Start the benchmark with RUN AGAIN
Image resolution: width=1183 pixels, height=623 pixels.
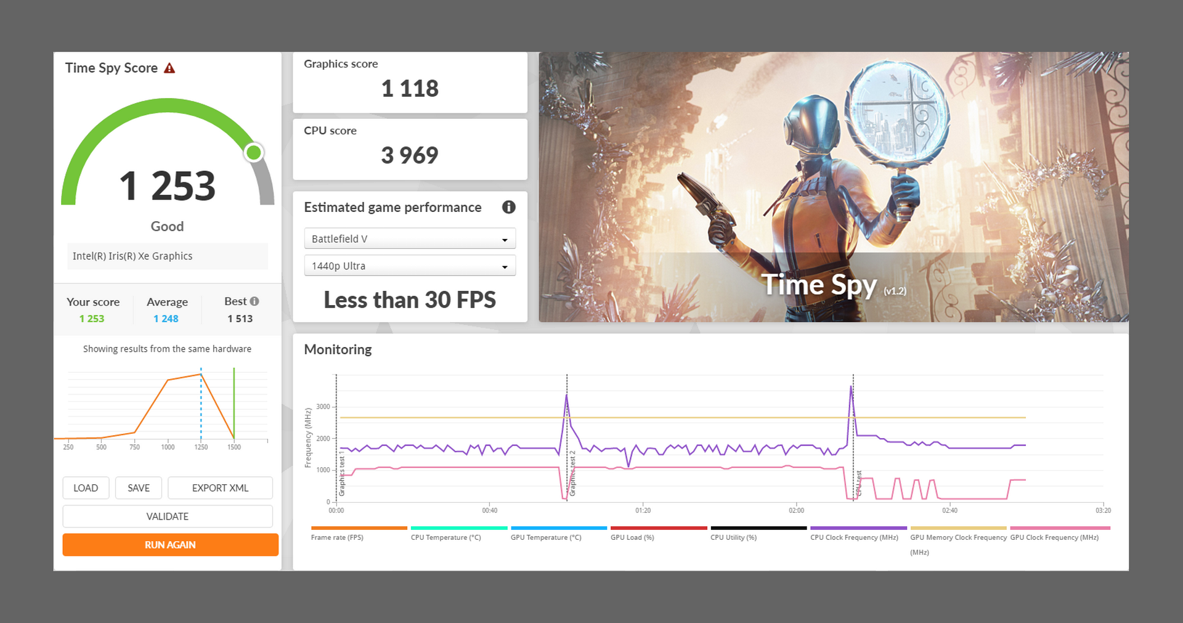tap(170, 545)
